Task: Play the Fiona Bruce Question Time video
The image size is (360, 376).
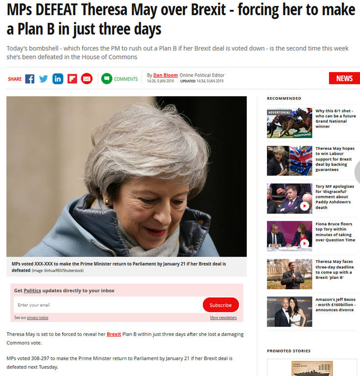Action: [x=305, y=243]
